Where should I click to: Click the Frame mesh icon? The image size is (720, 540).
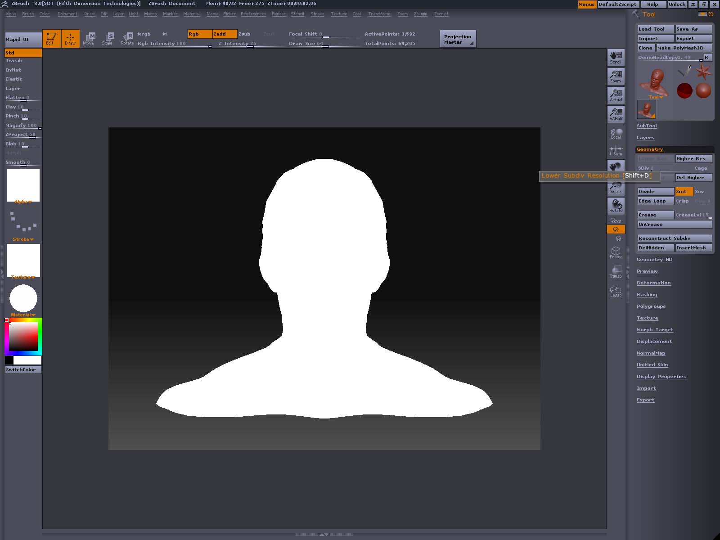point(616,252)
